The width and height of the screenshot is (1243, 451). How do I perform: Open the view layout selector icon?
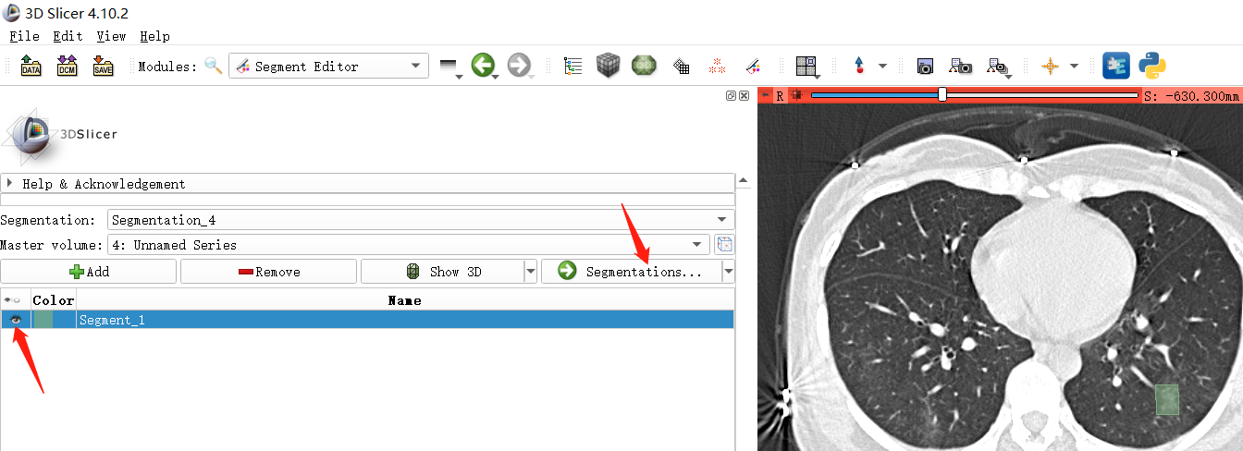(807, 67)
